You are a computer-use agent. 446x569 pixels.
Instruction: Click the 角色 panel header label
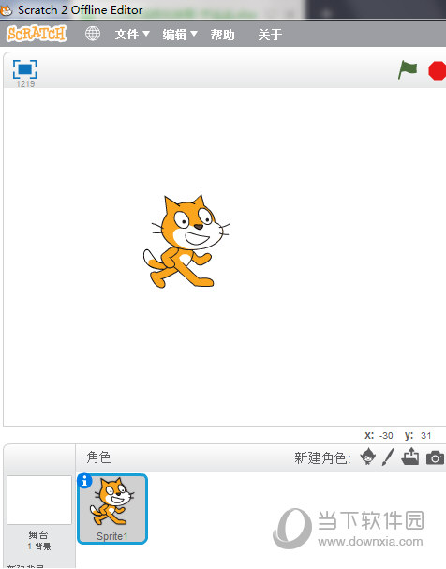(99, 457)
